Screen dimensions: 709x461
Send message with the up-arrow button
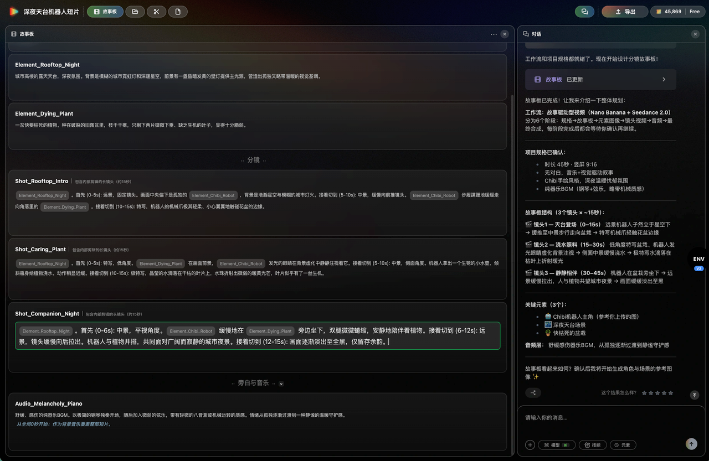[x=691, y=444]
